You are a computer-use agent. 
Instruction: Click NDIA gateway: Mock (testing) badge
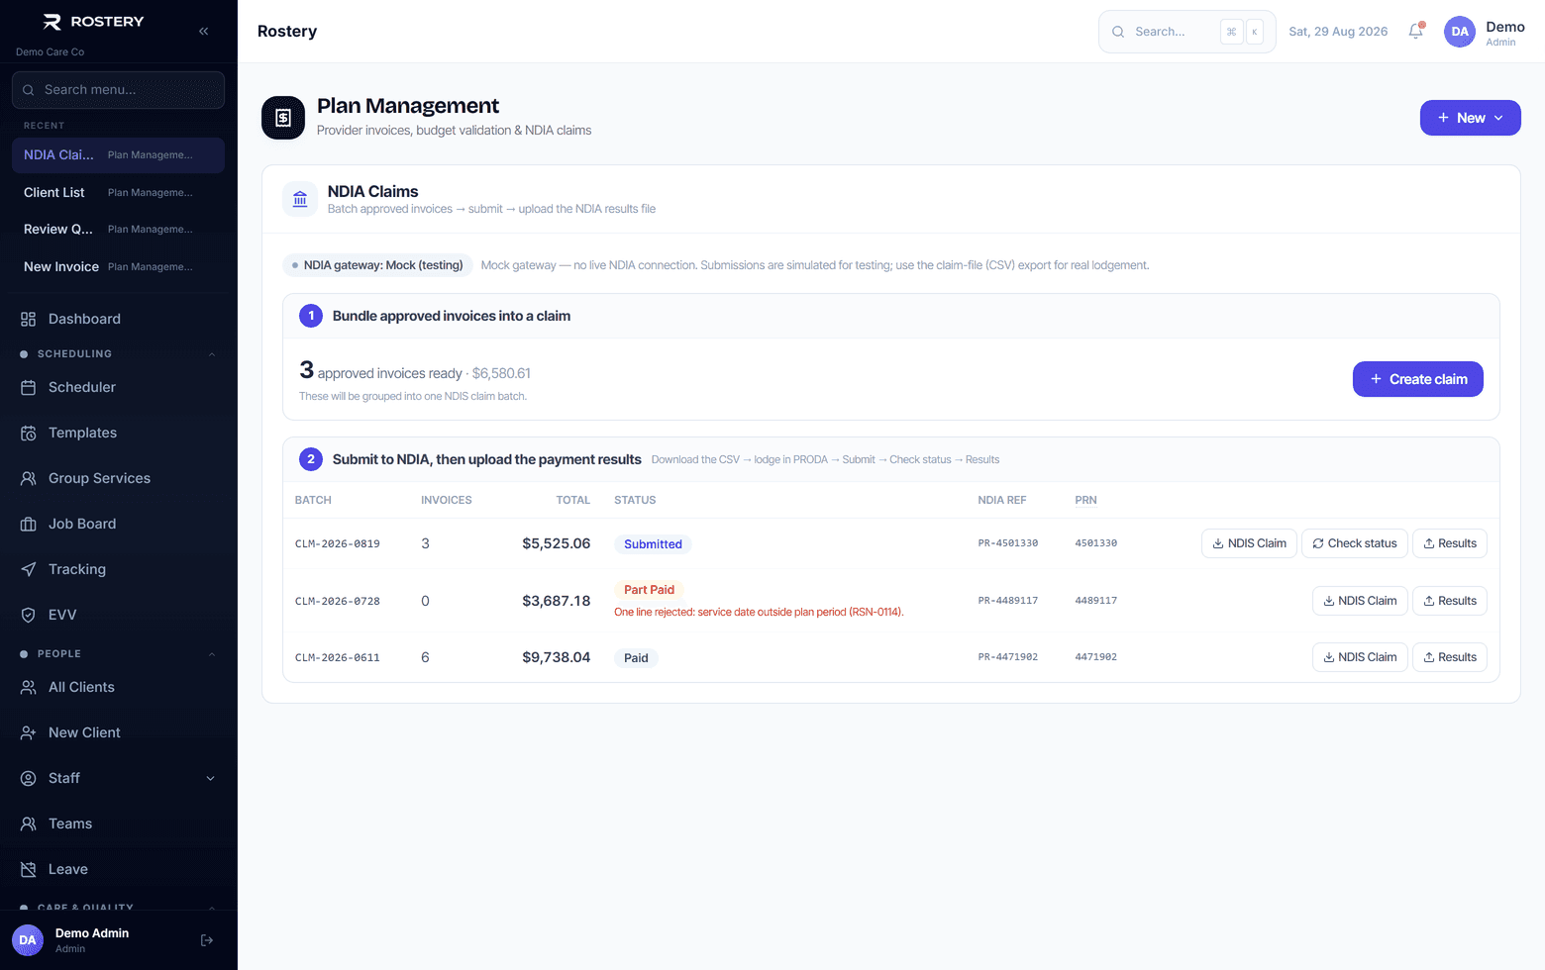coord(377,265)
